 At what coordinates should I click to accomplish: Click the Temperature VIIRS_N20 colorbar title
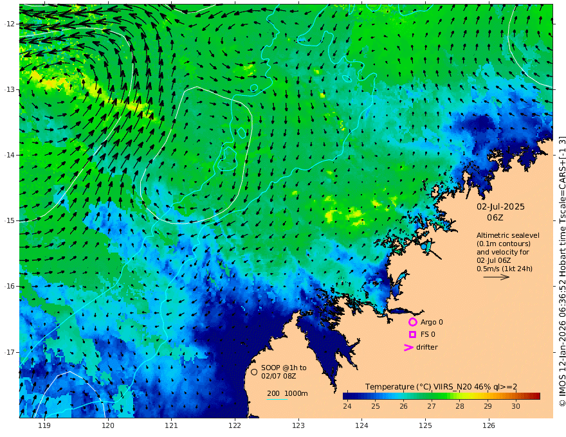(x=441, y=386)
